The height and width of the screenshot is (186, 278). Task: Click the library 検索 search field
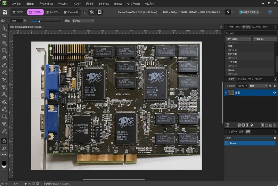click(251, 33)
